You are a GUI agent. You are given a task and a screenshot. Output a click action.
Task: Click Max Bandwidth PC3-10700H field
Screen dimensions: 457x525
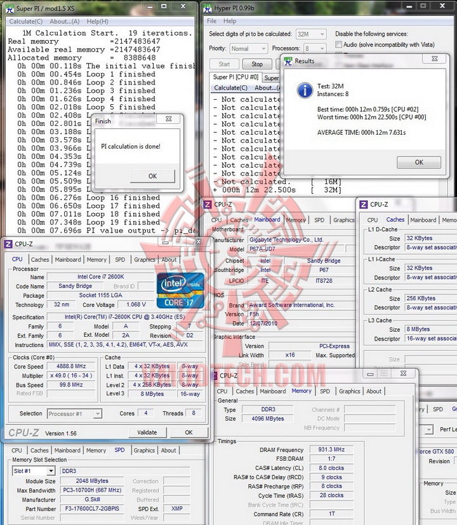[92, 490]
